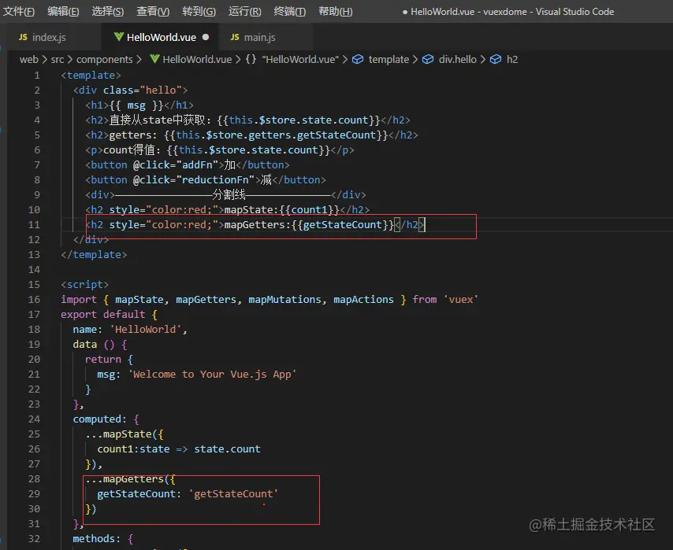Click line number 11 in gutter
This screenshot has width=673, height=550.
(x=34, y=224)
